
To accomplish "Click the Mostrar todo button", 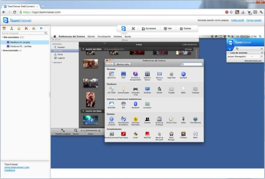I will pos(123,64).
